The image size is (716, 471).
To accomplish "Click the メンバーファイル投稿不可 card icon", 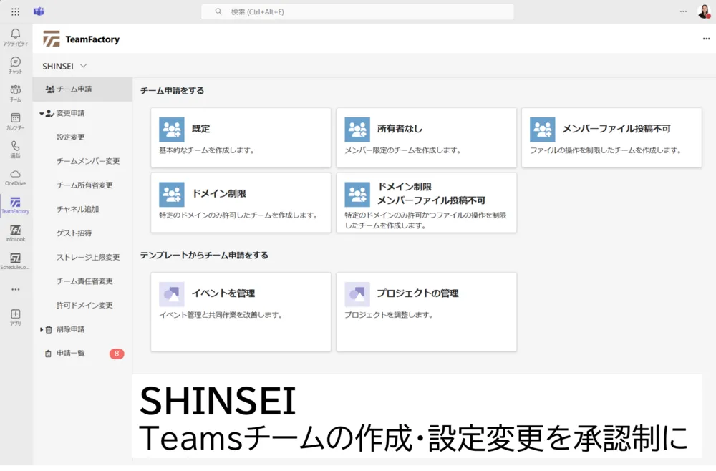I will coord(543,130).
